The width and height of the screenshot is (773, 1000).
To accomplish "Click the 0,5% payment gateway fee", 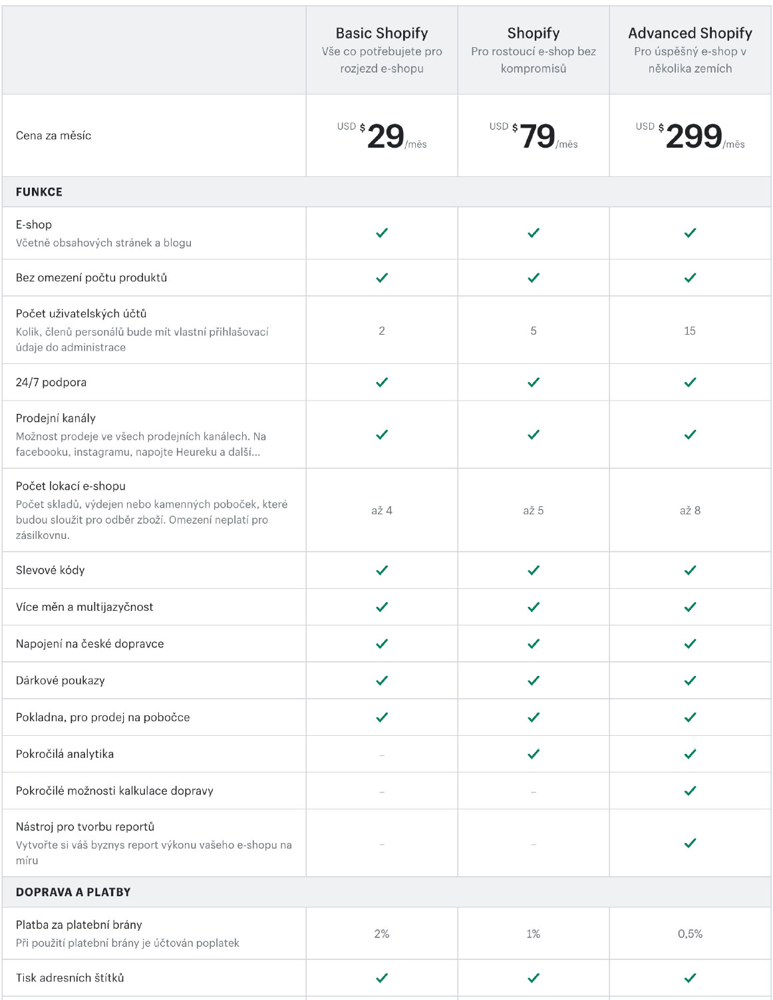I will [690, 934].
